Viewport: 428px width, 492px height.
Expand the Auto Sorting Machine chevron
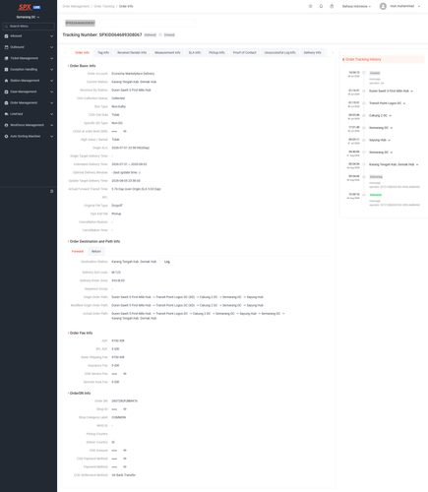(51, 137)
